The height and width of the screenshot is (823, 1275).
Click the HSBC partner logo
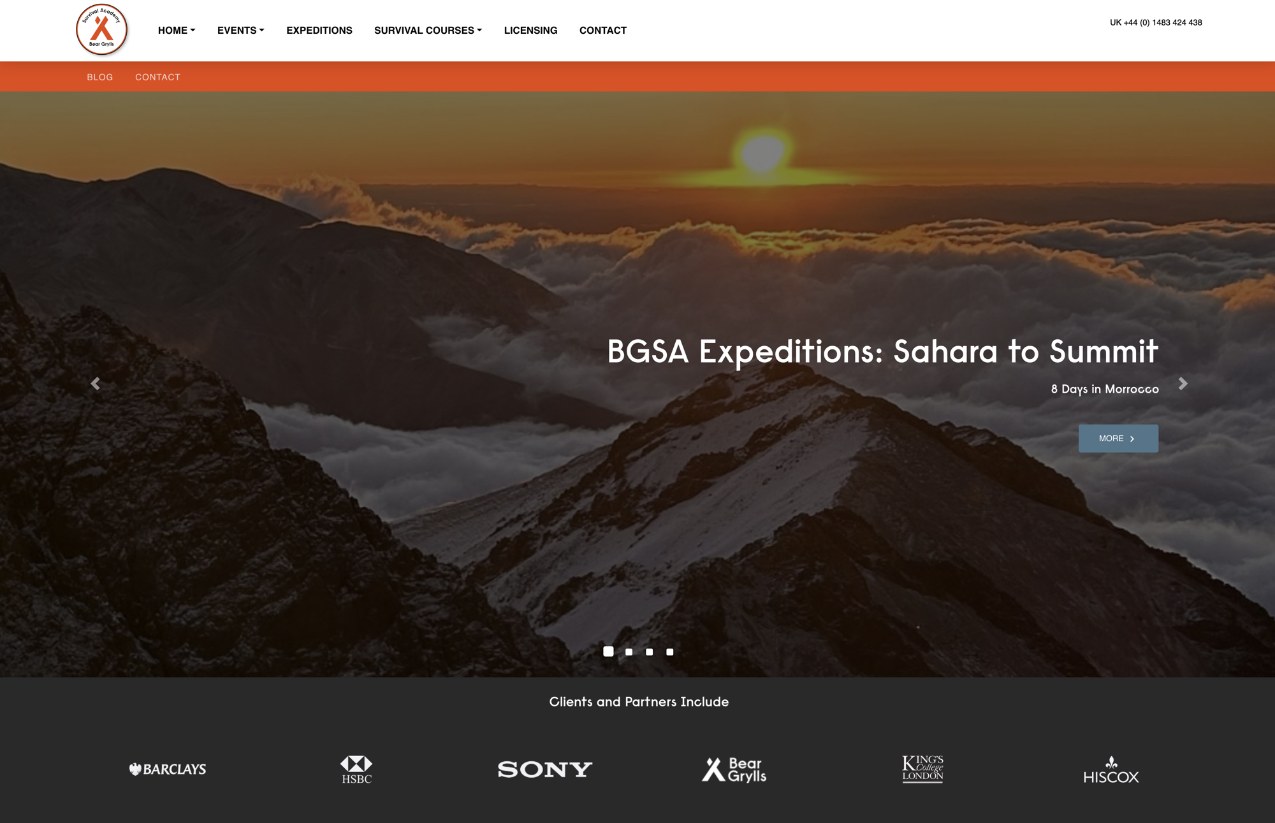point(356,769)
